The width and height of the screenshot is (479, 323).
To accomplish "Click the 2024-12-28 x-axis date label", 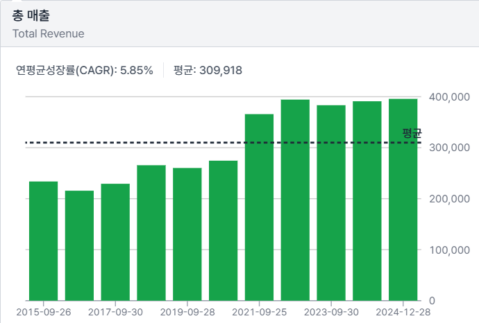I will [x=403, y=313].
